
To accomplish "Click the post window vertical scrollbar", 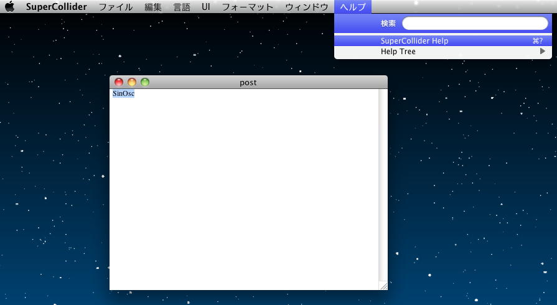I will 383,185.
